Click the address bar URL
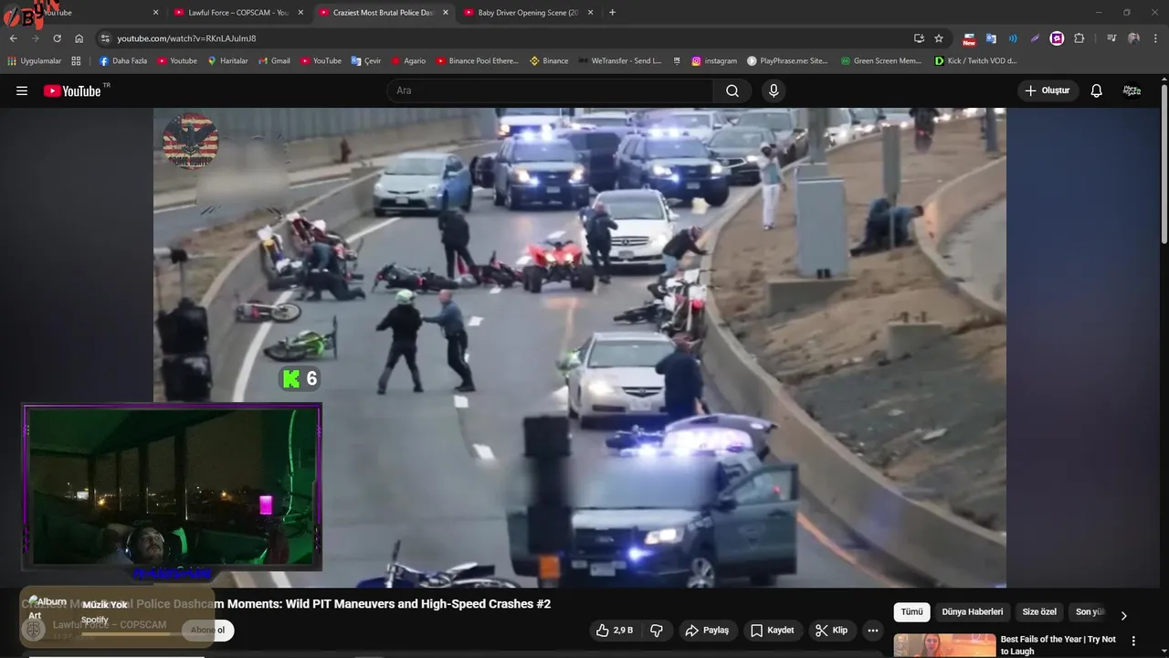Viewport: 1169px width, 658px height. [186, 38]
